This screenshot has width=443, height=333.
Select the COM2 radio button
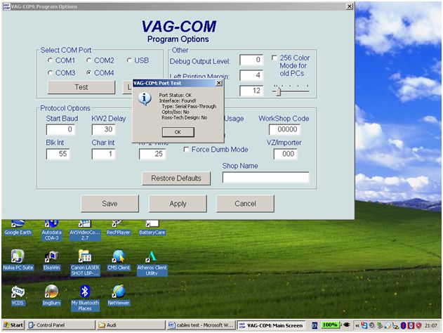coord(88,60)
